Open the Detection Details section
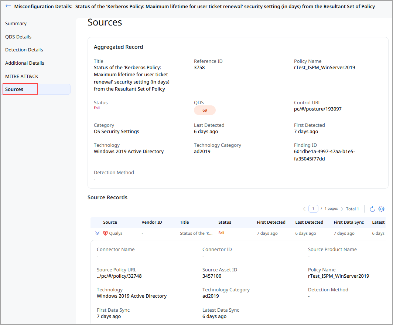393x325 pixels. click(24, 50)
